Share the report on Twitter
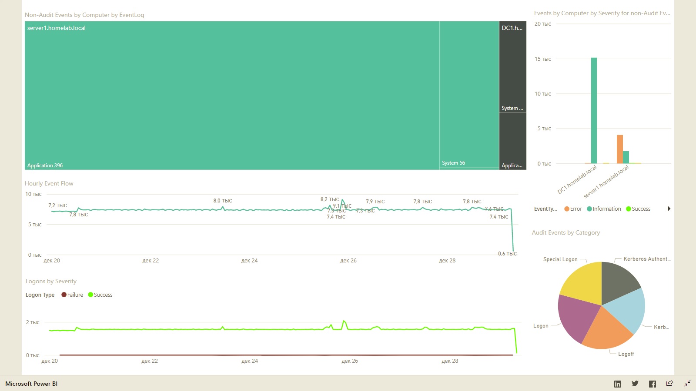The height and width of the screenshot is (391, 696). tap(635, 384)
